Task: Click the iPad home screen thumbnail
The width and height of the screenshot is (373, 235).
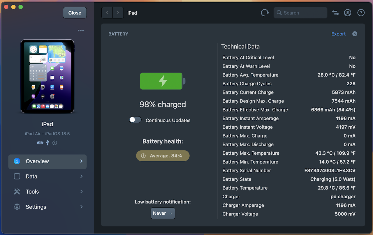Action: point(47,76)
